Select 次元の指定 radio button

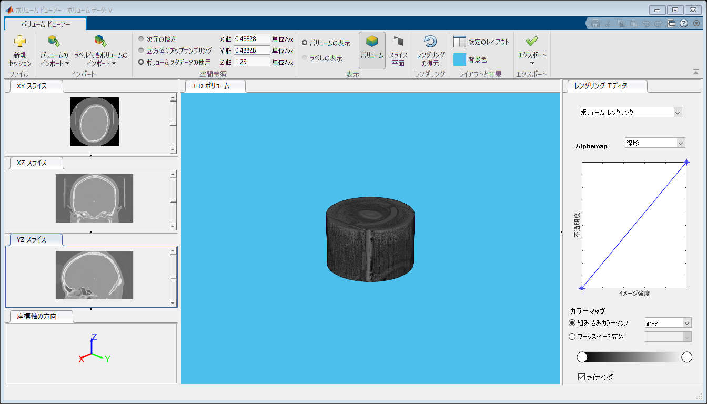coord(141,39)
